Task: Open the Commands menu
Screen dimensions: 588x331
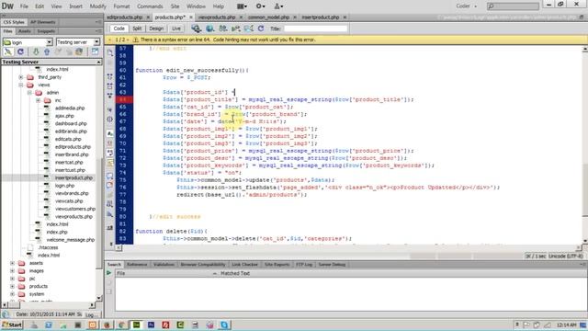Action: (150, 6)
